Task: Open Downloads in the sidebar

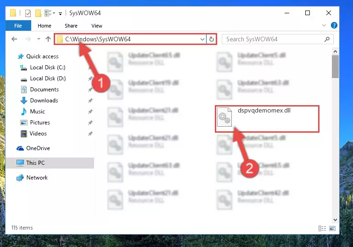Action: [x=44, y=101]
